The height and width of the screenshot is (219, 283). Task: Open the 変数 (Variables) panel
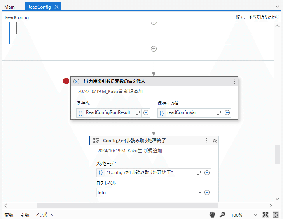tap(9, 215)
